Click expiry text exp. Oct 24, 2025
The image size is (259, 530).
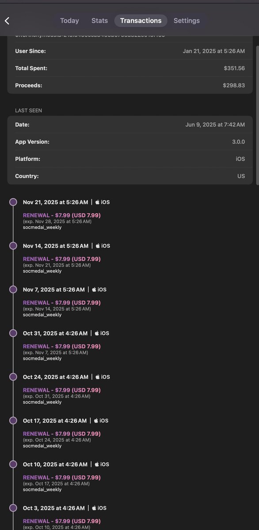pos(57,440)
